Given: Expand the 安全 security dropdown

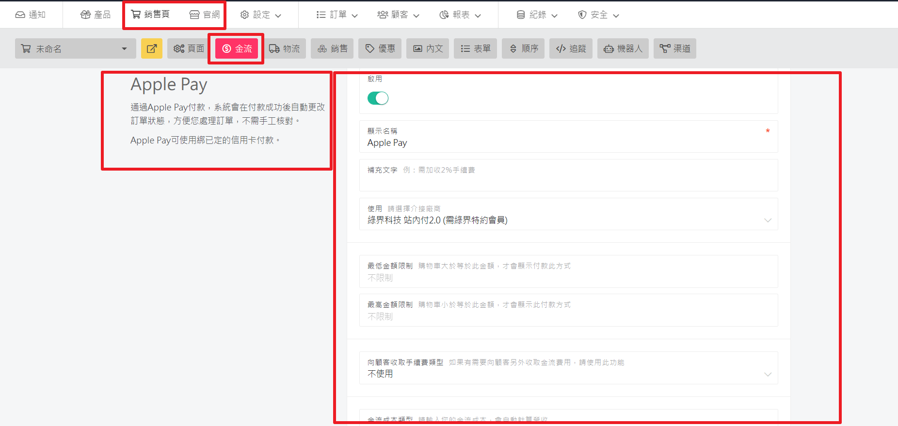Looking at the screenshot, I should [x=598, y=15].
